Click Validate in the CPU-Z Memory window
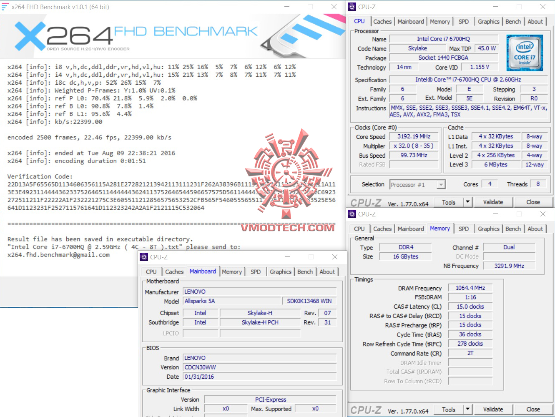Screen dimensions: 555x417 [x=493, y=409]
